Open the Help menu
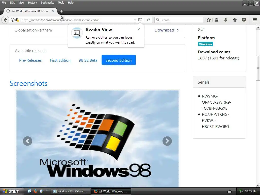Image resolution: width=260 pixels, height=195 pixels. 71,3
